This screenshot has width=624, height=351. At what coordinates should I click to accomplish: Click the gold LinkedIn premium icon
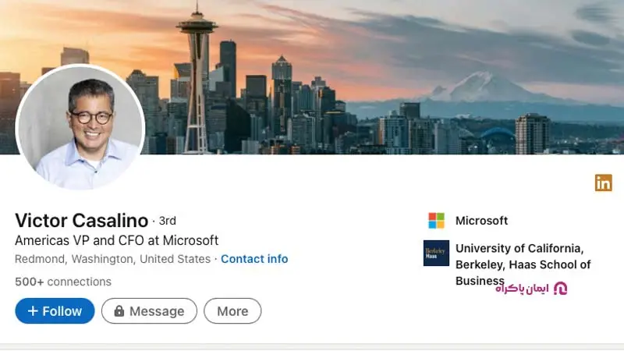pos(603,183)
